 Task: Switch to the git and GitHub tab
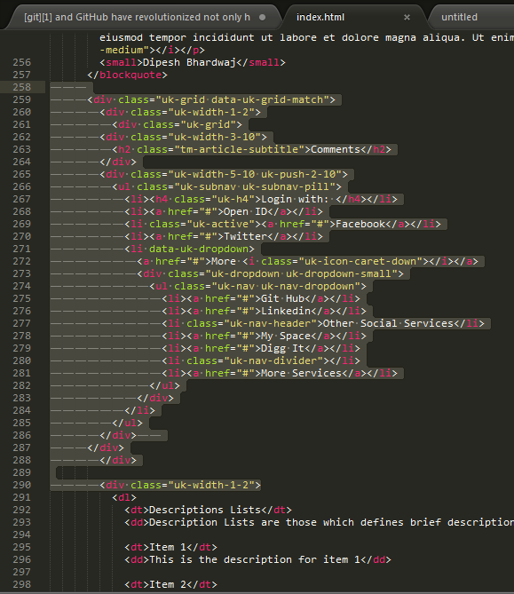click(x=137, y=17)
